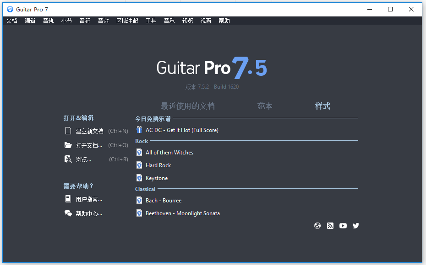
Task: Open "Beethoven - Moonlight Sonata" score
Action: click(x=182, y=213)
